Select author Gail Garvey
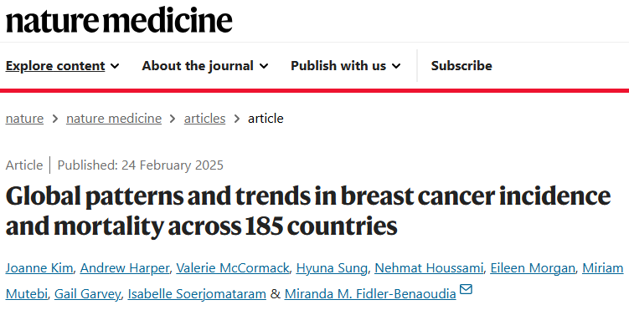This screenshot has width=629, height=310. point(87,294)
